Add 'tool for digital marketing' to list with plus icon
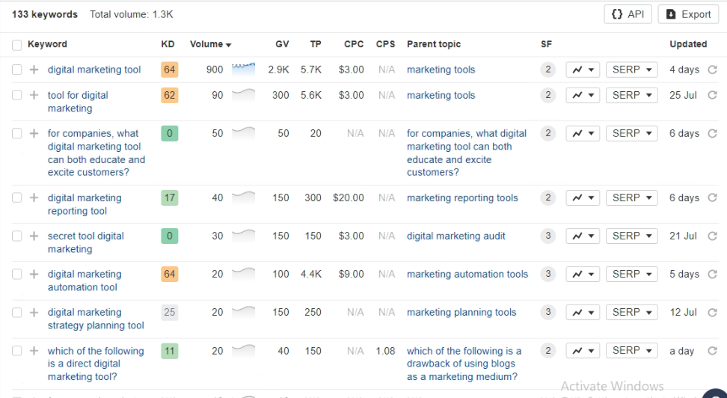727x398 pixels. coord(34,95)
